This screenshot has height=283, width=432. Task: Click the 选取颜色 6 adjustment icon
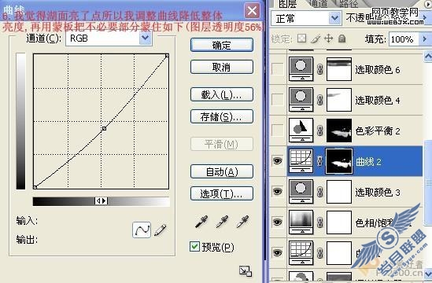pos(301,69)
